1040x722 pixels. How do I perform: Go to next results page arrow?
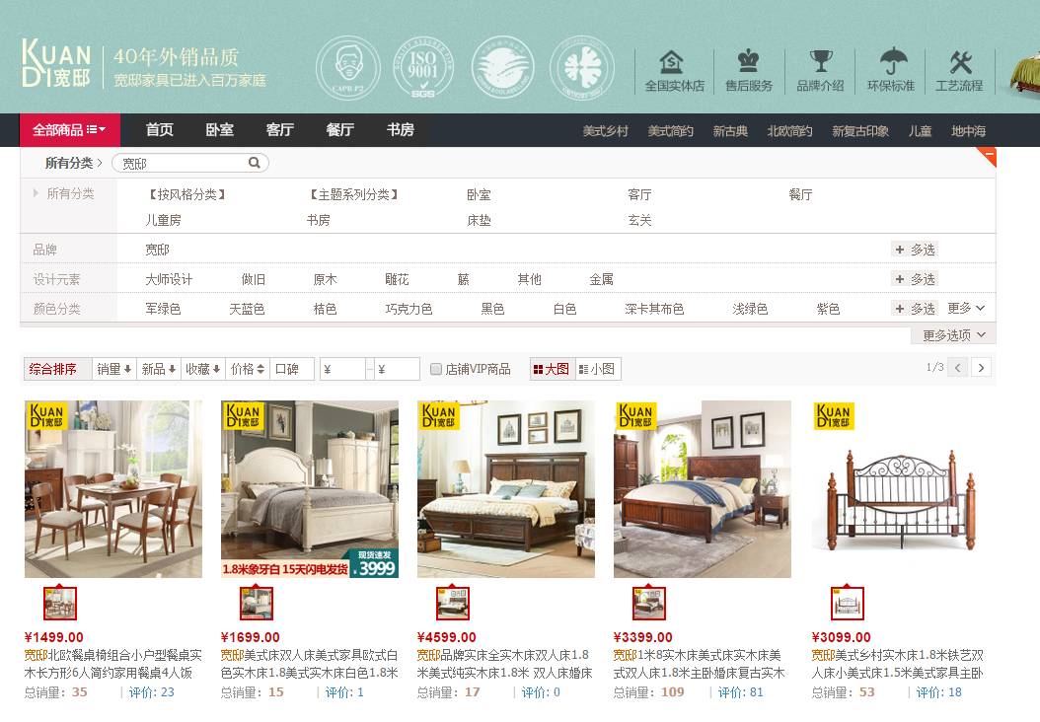[981, 367]
